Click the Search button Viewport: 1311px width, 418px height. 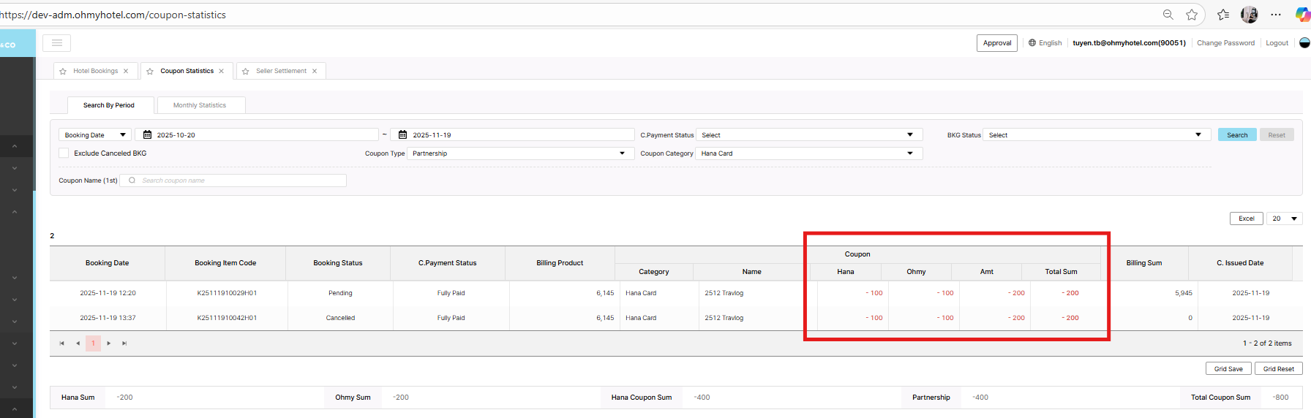pyautogui.click(x=1237, y=135)
